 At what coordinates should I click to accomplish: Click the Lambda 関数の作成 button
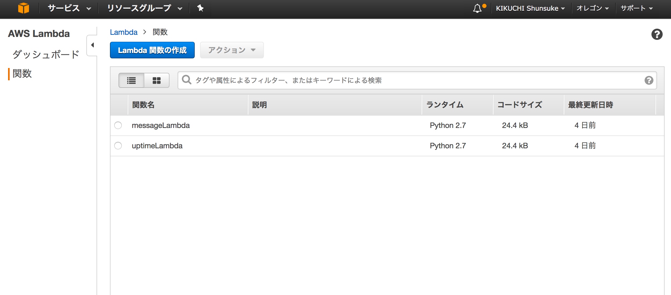152,50
